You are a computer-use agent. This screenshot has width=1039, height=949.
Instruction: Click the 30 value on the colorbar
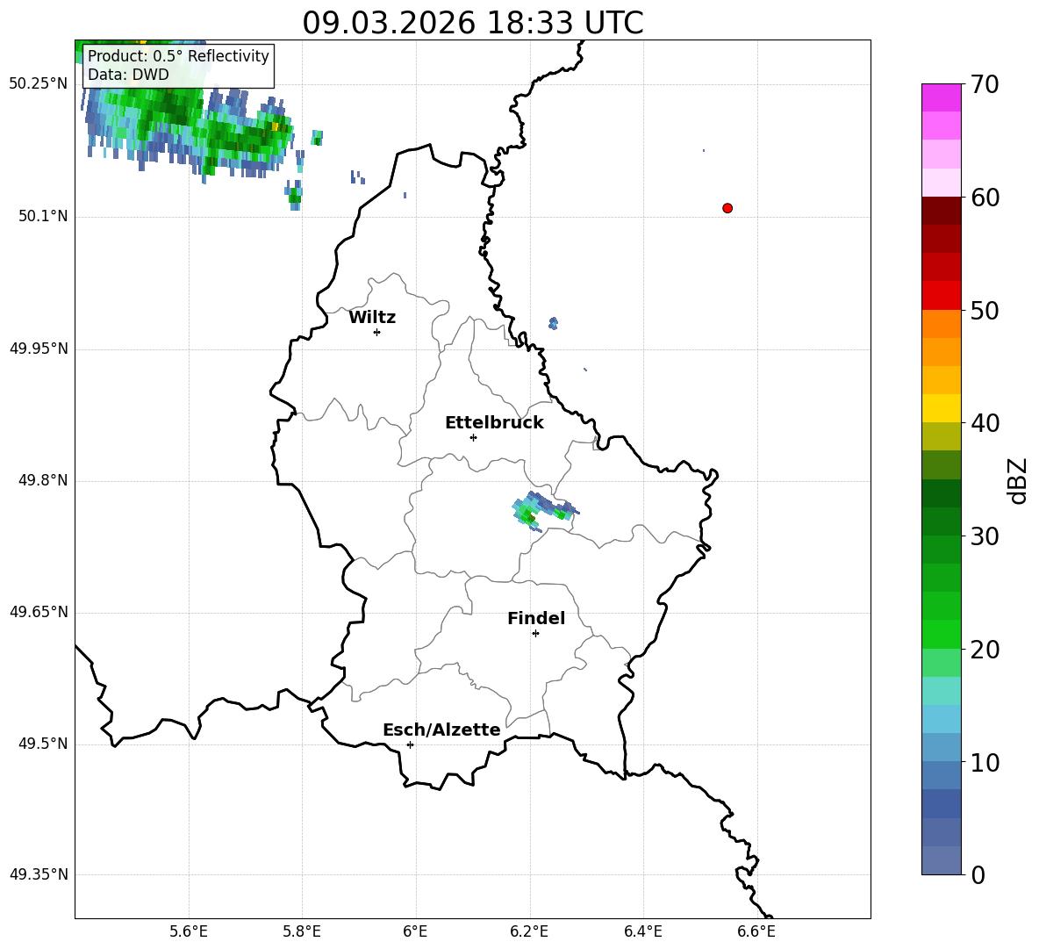pos(984,536)
